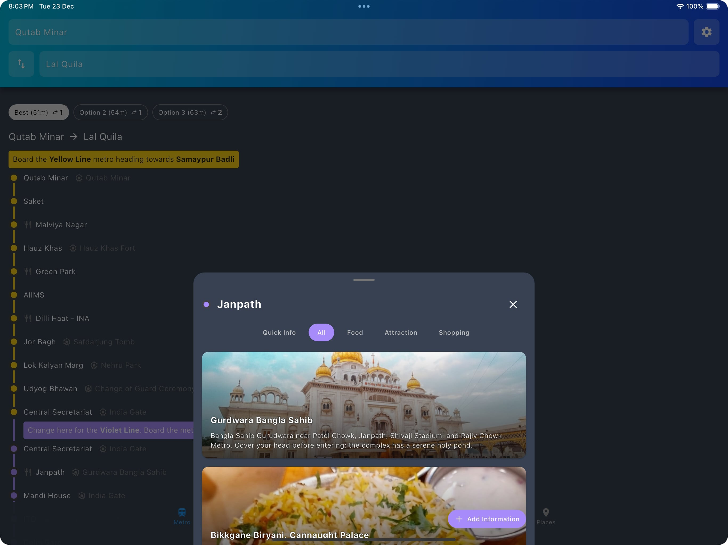Tap the Malviya Nagar station name
The height and width of the screenshot is (545, 728).
61,225
